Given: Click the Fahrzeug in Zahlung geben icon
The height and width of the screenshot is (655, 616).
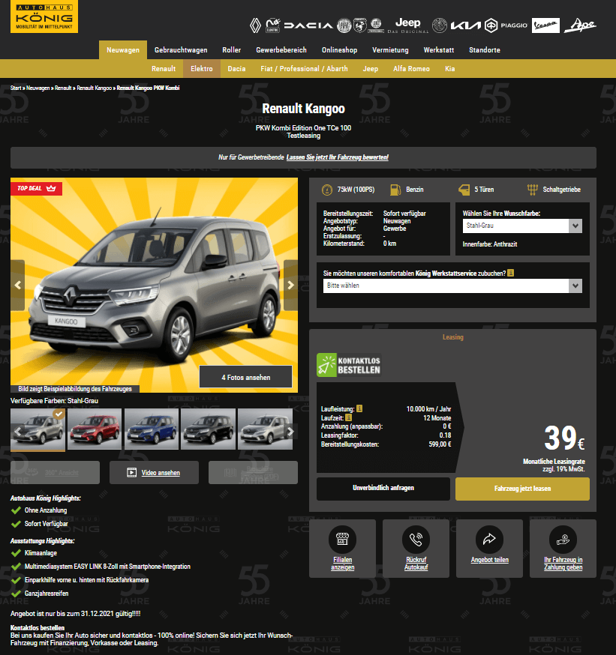Looking at the screenshot, I should [563, 540].
